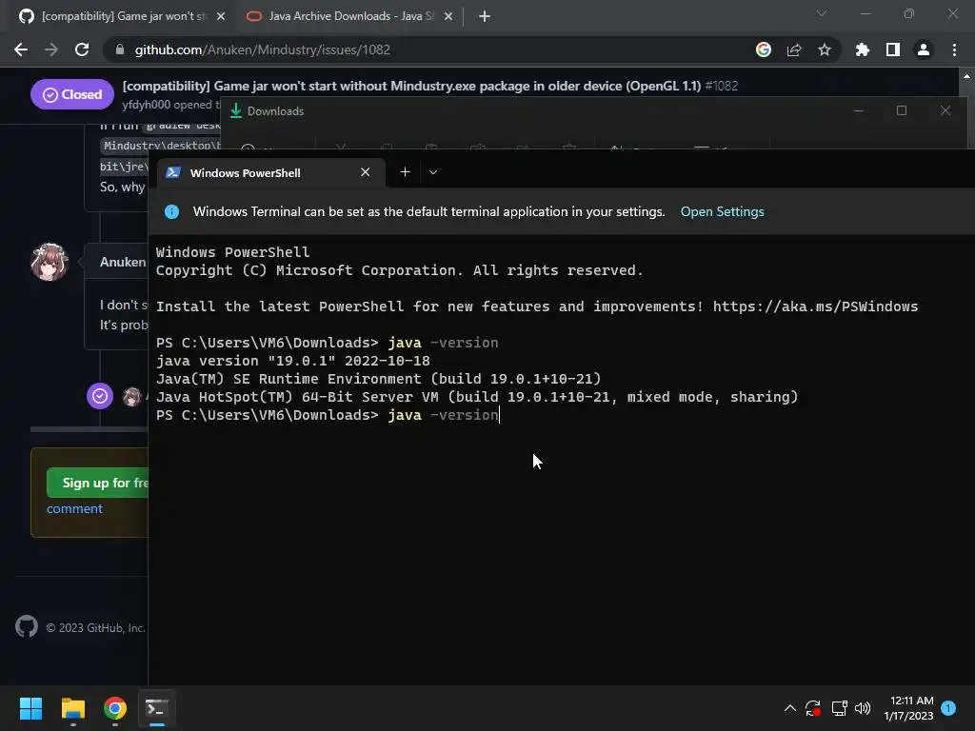The height and width of the screenshot is (731, 975).
Task: Open volume control tray icon
Action: [x=863, y=708]
